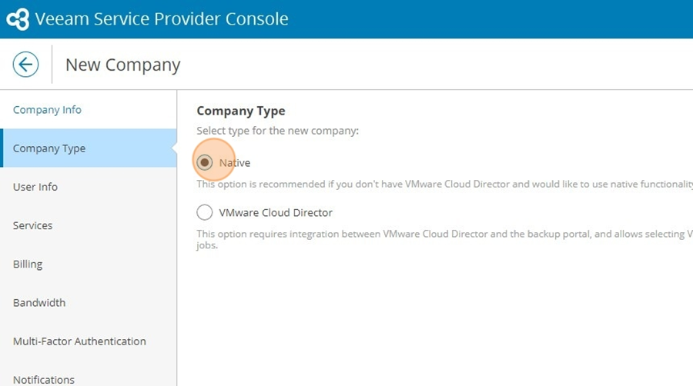This screenshot has width=693, height=386.
Task: Click the VMware Cloud Director description text
Action: click(444, 239)
